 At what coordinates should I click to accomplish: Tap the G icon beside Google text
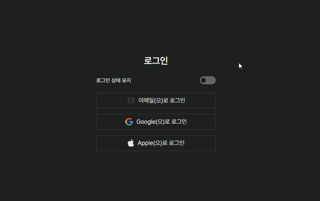click(x=129, y=122)
